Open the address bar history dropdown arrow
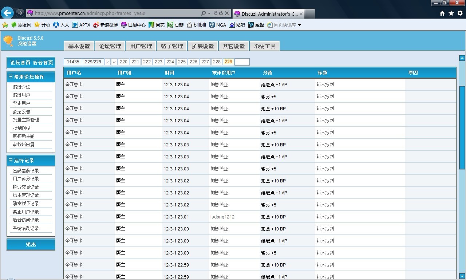The height and width of the screenshot is (280, 466). click(x=209, y=13)
